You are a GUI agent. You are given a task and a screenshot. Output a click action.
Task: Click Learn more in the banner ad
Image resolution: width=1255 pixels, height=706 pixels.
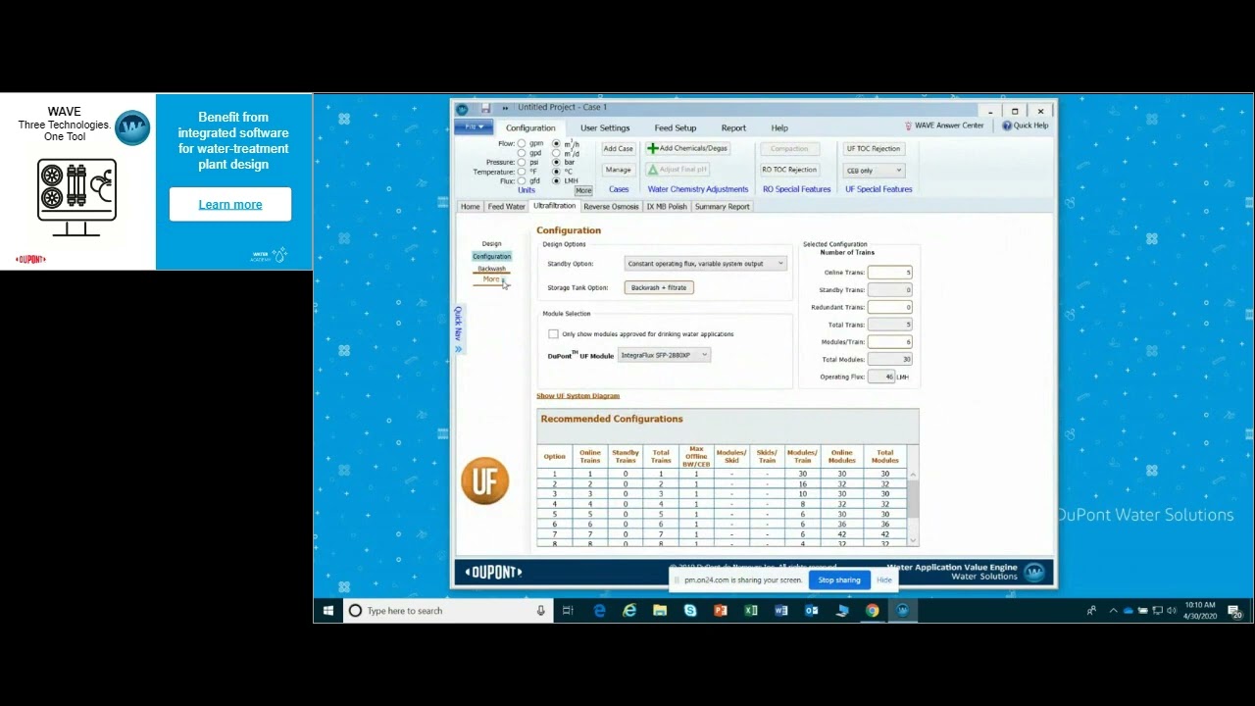[x=230, y=204]
